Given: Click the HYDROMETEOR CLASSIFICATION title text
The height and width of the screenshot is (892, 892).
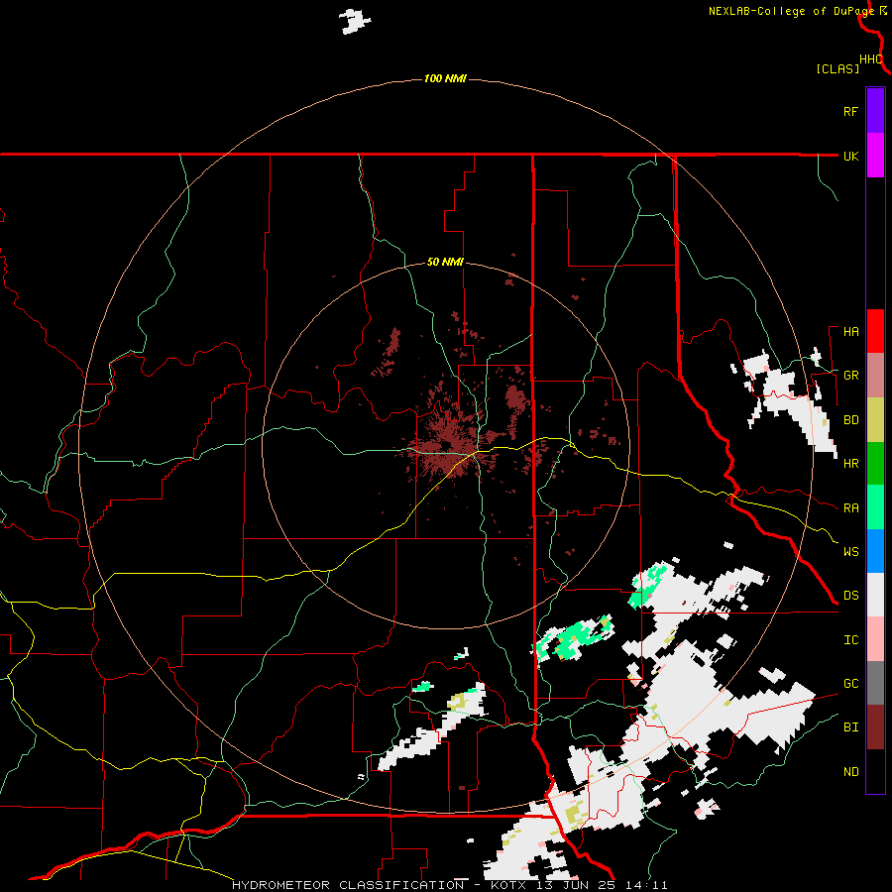Looking at the screenshot, I should [348, 885].
